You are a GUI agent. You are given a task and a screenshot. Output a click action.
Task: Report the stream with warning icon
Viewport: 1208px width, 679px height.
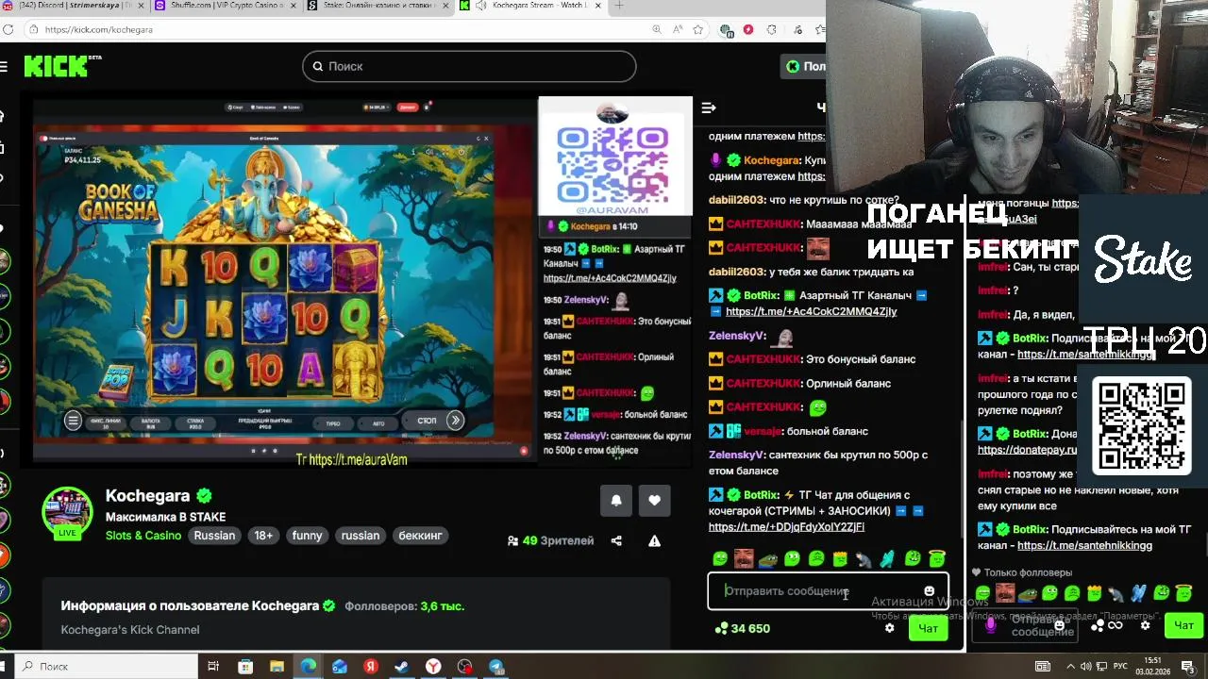click(654, 540)
